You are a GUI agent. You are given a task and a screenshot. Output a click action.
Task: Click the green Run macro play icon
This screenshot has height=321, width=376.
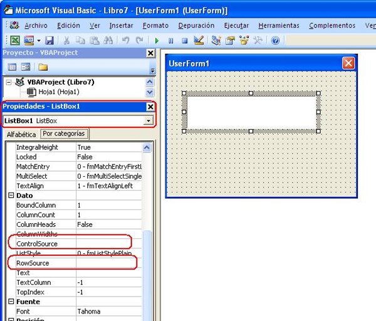157,41
